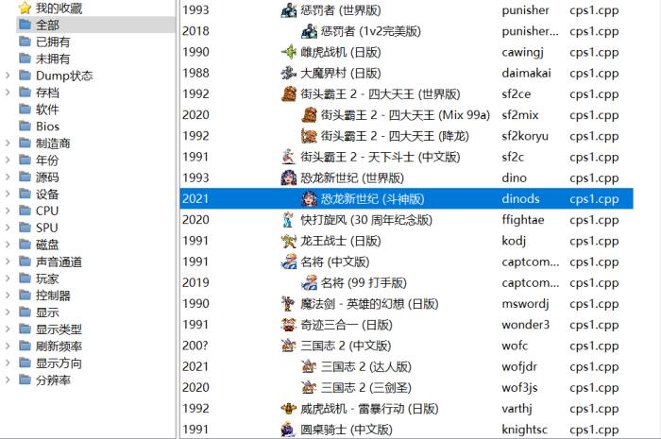Click the 奇迹三合一 (日版) icon
This screenshot has height=439, width=661.
pyautogui.click(x=289, y=325)
